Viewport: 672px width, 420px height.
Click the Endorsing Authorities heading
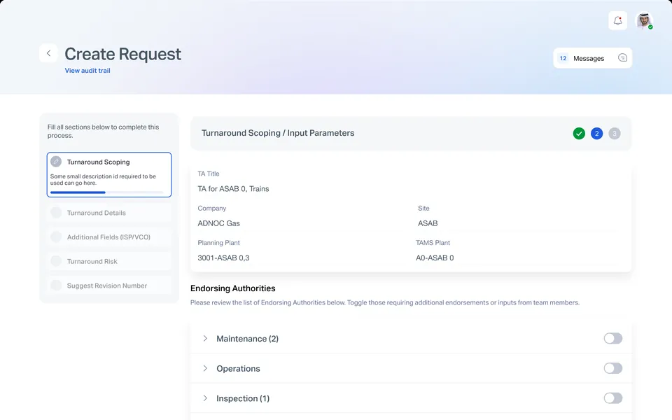232,288
